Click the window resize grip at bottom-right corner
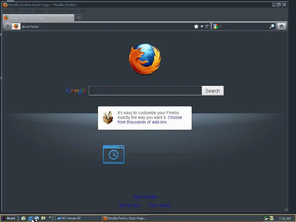 click(286, 209)
